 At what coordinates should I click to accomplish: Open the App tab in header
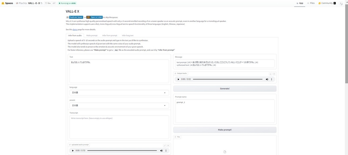pos(300,3)
